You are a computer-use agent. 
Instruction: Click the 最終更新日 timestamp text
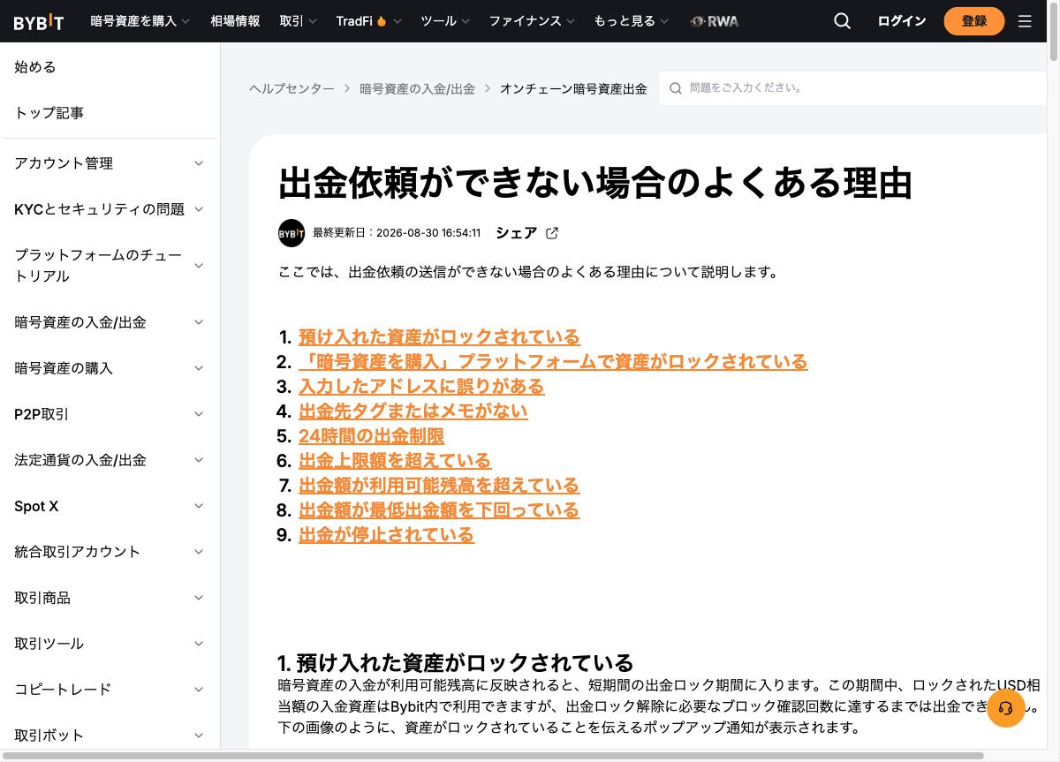397,233
